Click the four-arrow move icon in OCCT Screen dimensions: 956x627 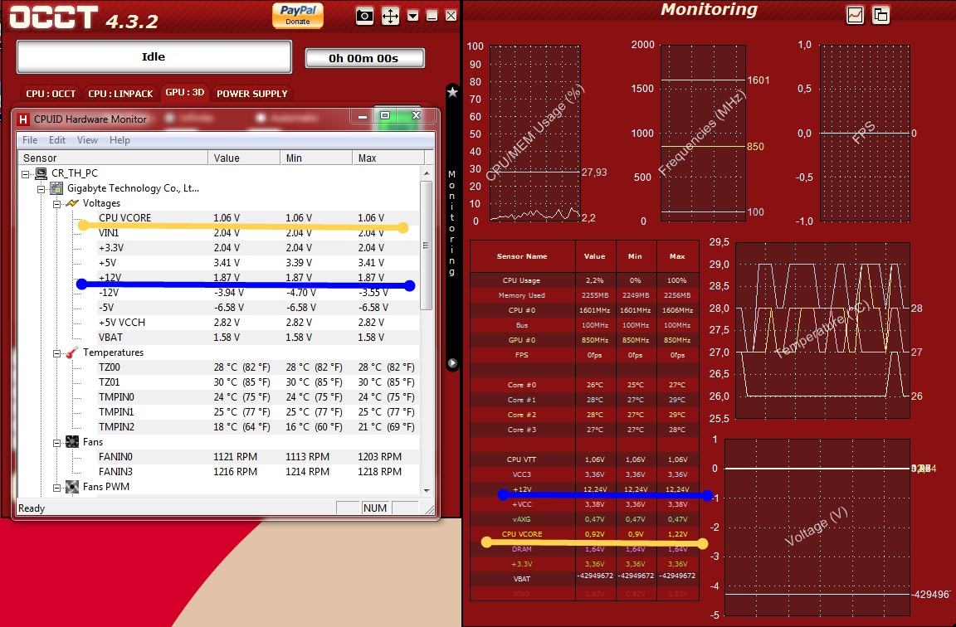click(390, 16)
